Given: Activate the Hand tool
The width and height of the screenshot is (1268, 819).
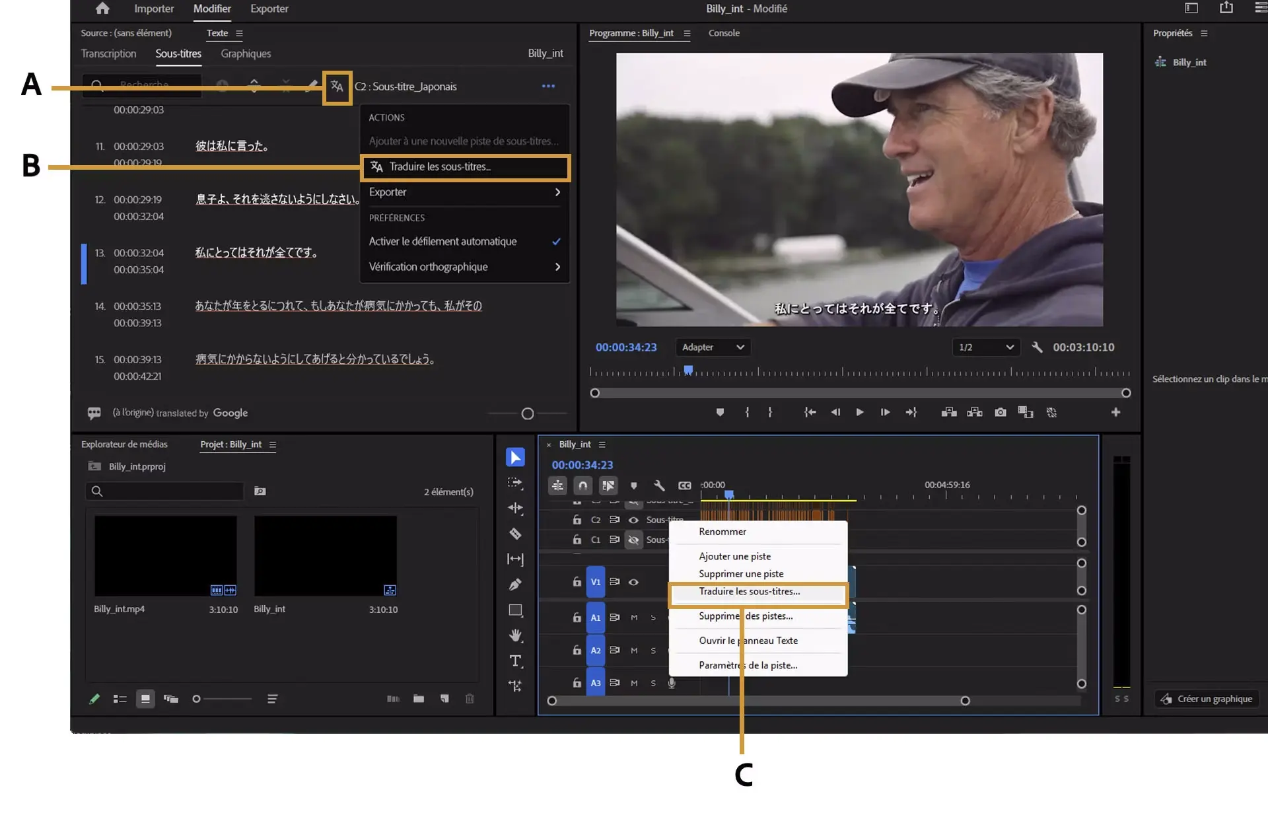Looking at the screenshot, I should 515,636.
